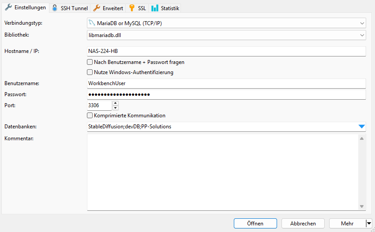Viewport: 375px width, 232px height.
Task: Increase port number with up arrow
Action: pyautogui.click(x=116, y=103)
